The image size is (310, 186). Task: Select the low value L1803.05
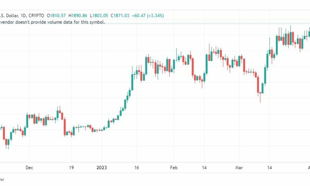[x=99, y=15]
